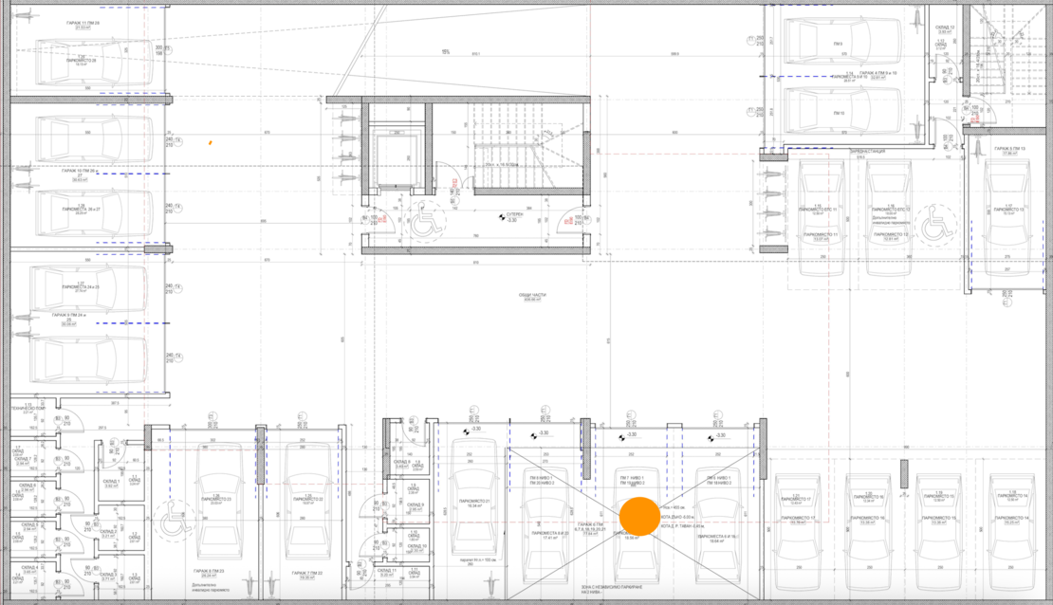Image resolution: width=1053 pixels, height=605 pixels.
Task: Click the ПМ 10 car outline
Action: tap(839, 114)
